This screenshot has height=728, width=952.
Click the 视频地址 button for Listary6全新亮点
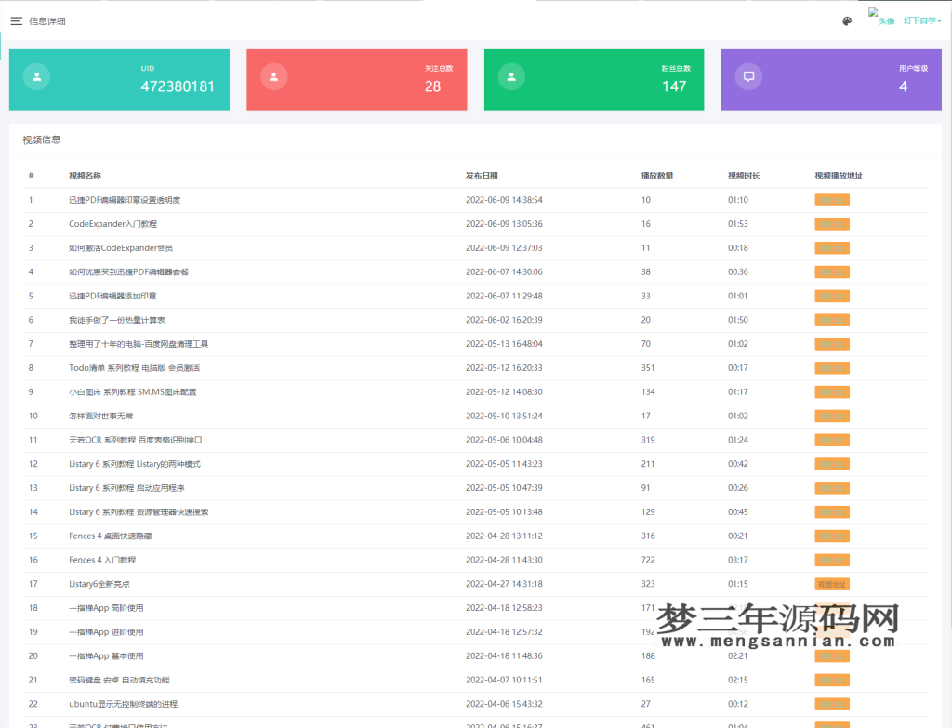831,584
